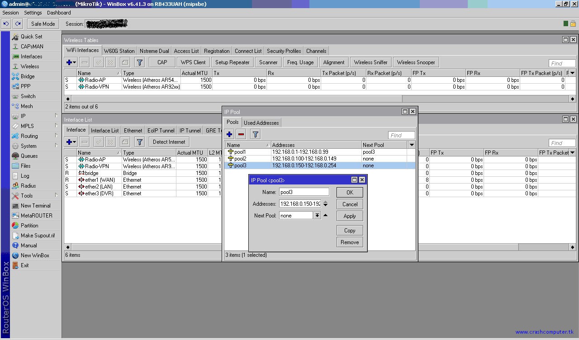Image resolution: width=579 pixels, height=340 pixels.
Task: Switch to EoIP Tunnel tab
Action: click(x=161, y=130)
